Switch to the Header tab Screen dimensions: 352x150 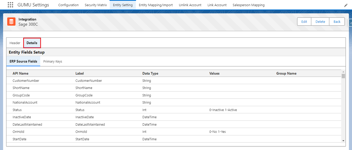[x=15, y=43]
